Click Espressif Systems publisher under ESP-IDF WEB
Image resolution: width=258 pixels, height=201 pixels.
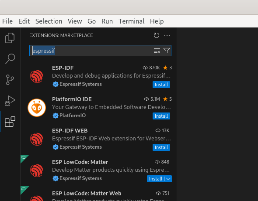(80, 147)
